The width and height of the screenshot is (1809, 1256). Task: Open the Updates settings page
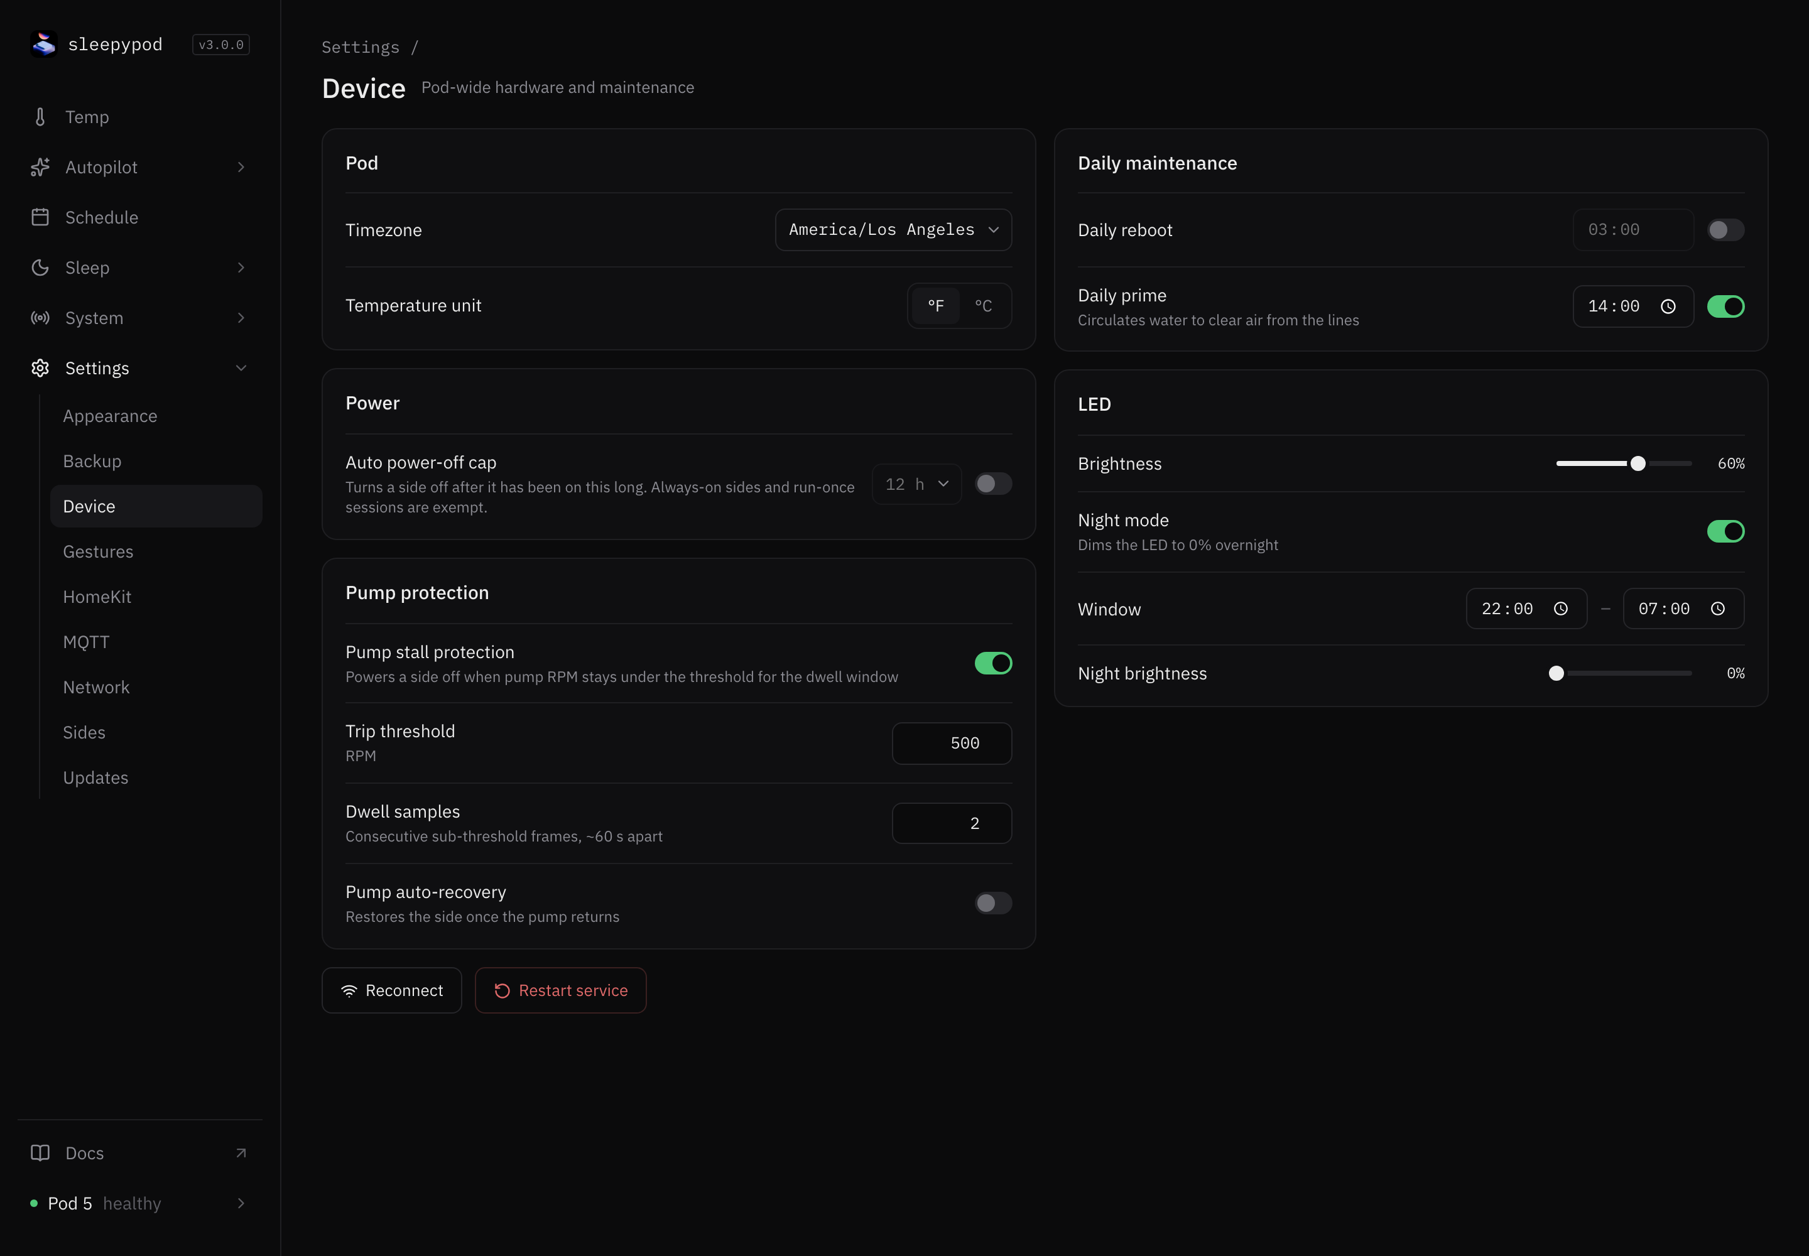click(x=156, y=777)
